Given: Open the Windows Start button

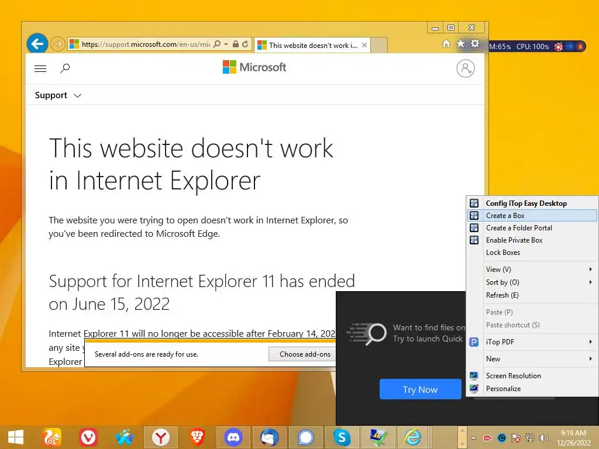Looking at the screenshot, I should pos(16,437).
